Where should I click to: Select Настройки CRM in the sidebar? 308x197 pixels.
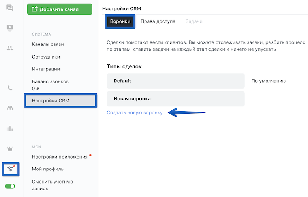(60, 100)
